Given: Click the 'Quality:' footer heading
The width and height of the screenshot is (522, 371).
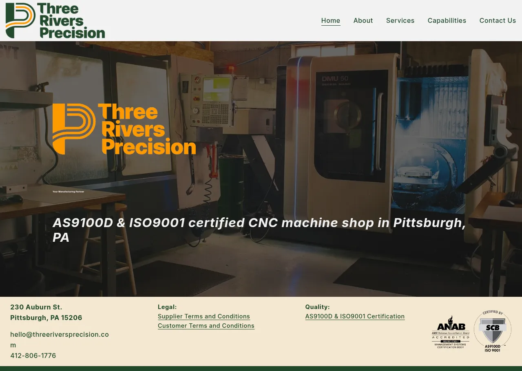Looking at the screenshot, I should 317,307.
